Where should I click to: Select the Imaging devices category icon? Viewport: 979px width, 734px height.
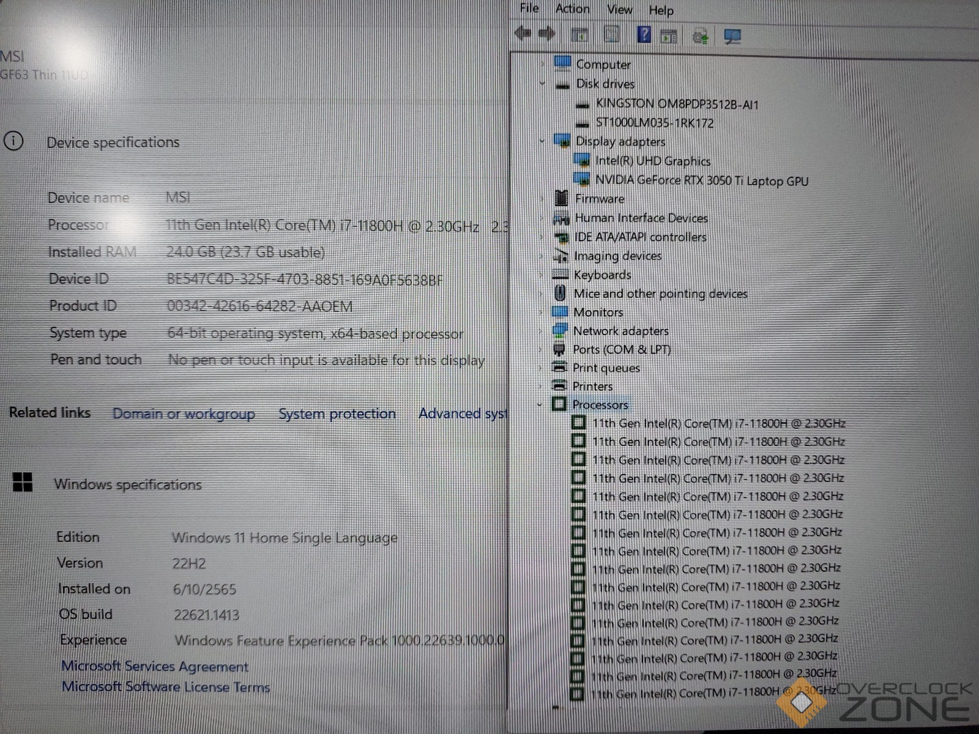coord(560,256)
